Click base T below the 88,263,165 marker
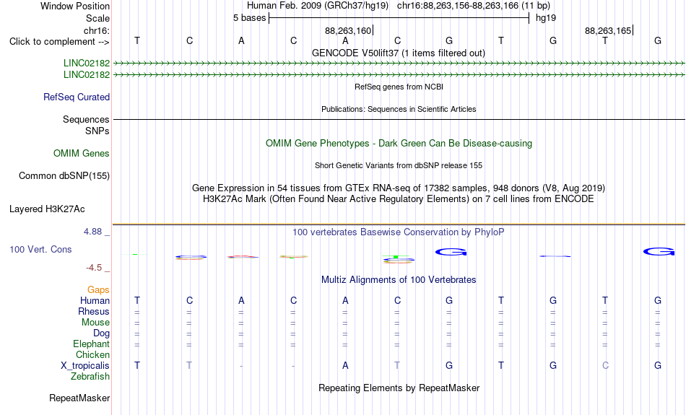Image resolution: width=686 pixels, height=415 pixels. tap(605, 41)
